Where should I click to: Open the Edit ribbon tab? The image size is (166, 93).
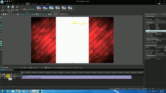18,4
